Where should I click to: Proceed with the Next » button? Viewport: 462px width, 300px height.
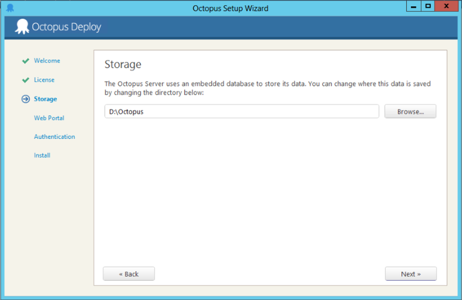coord(411,274)
